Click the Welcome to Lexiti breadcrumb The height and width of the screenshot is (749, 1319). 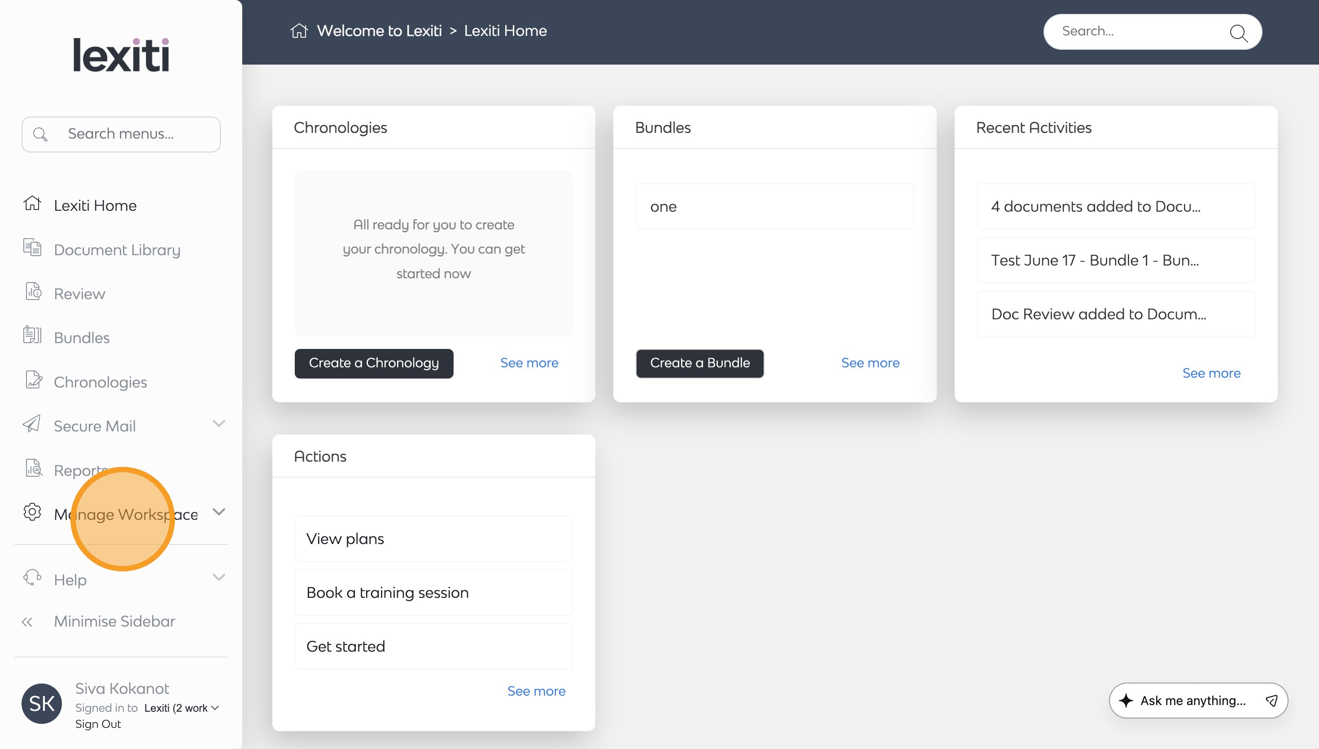point(379,31)
